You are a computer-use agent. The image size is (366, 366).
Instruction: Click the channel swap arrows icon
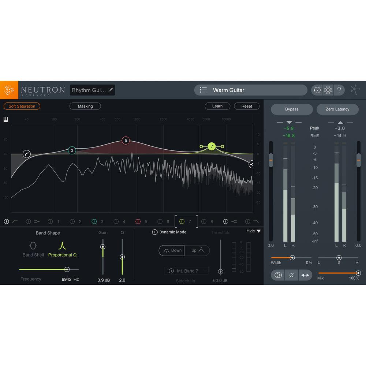(x=305, y=275)
